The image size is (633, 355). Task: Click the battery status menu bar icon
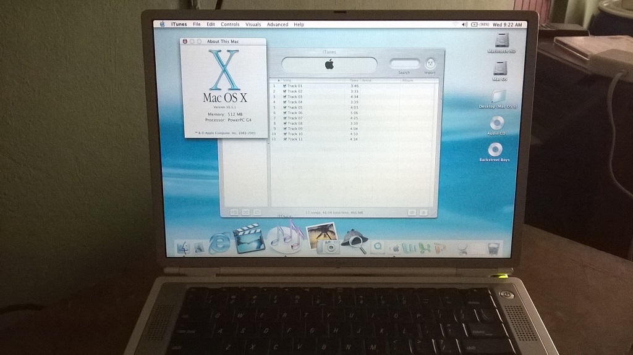click(x=480, y=25)
